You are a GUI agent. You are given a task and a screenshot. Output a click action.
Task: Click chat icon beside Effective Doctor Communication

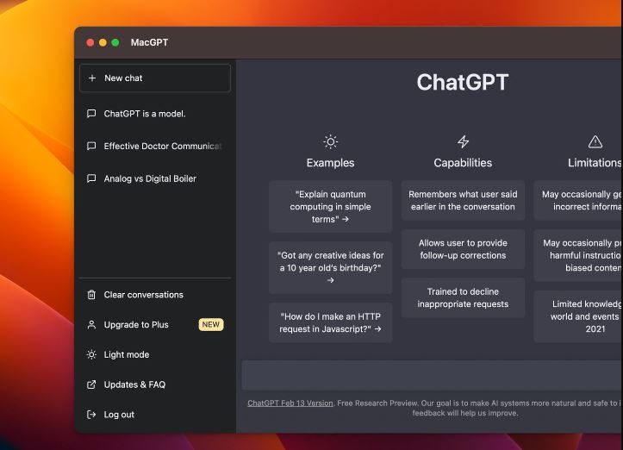click(91, 146)
